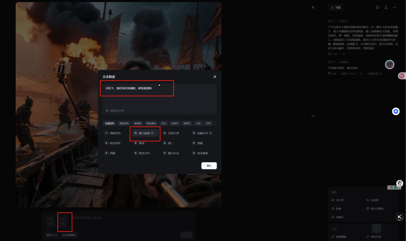Click the 创建音色 plus icon
The width and height of the screenshot is (406, 241).
(x=106, y=133)
